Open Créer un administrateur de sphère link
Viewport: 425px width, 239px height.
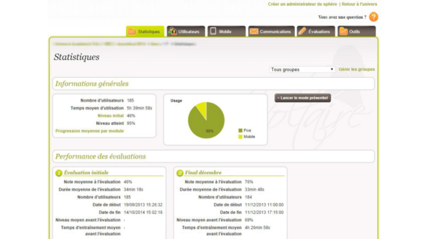[x=302, y=4]
